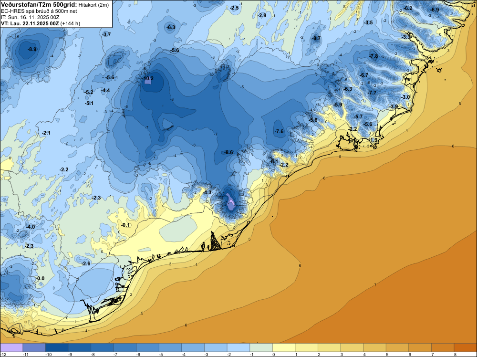477x357 pixels.
Task: Click the -5.1 temperature label
Action: pos(89,104)
